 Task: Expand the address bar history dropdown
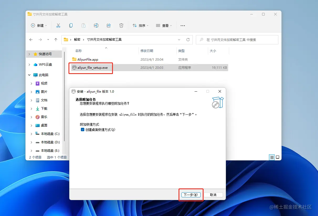coord(179,40)
